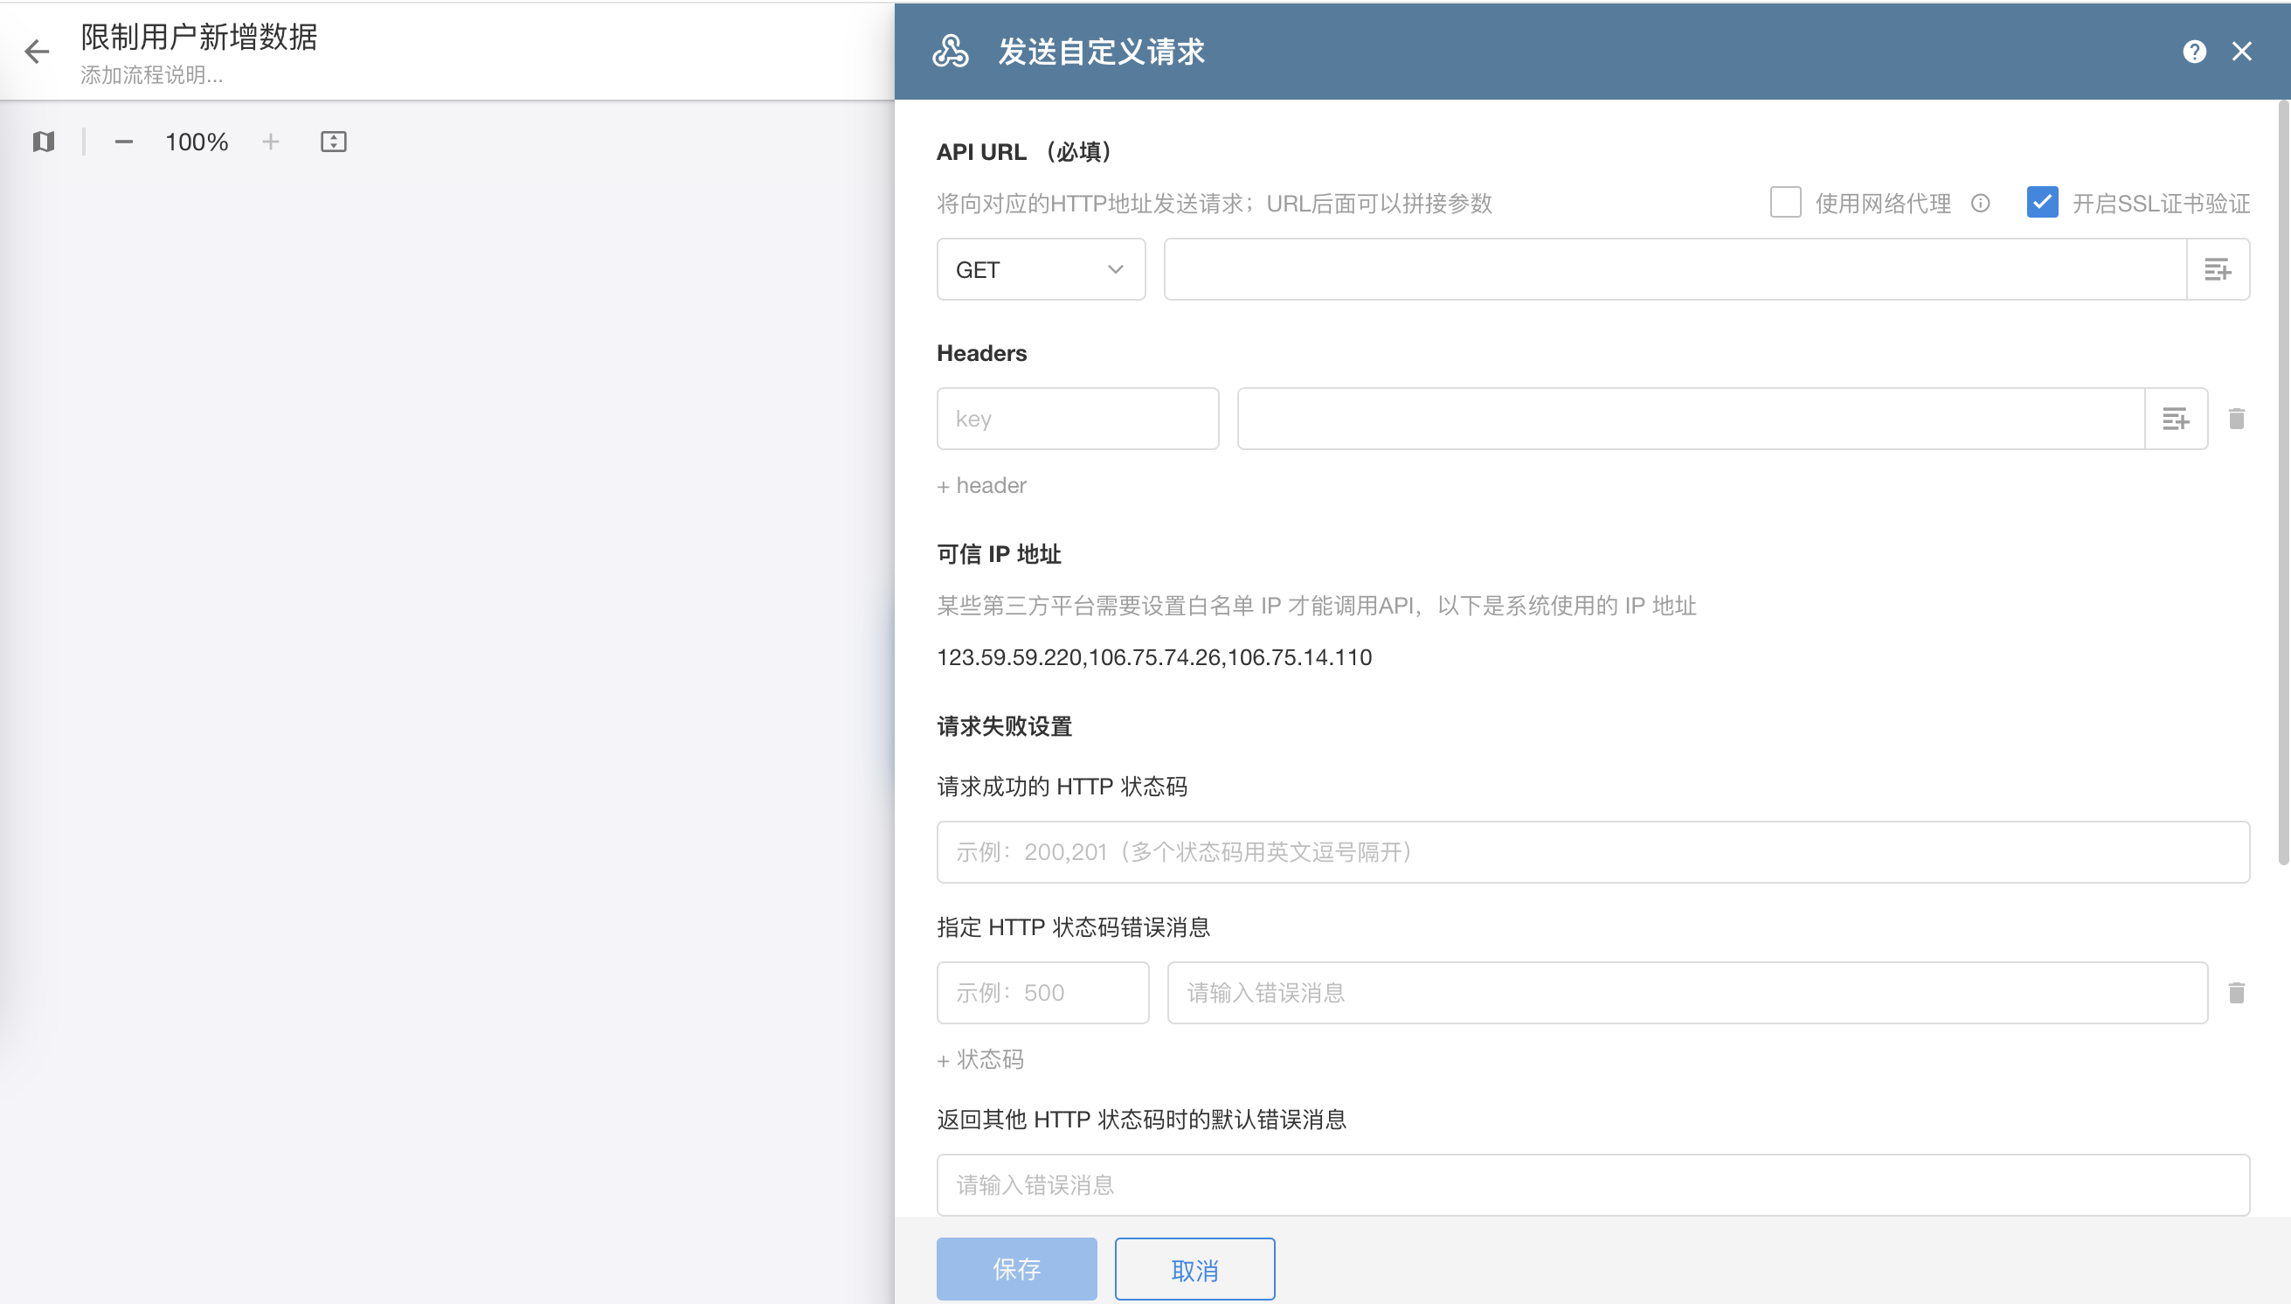Screen dimensions: 2291x1304
Task: Click the + header link
Action: [982, 485]
